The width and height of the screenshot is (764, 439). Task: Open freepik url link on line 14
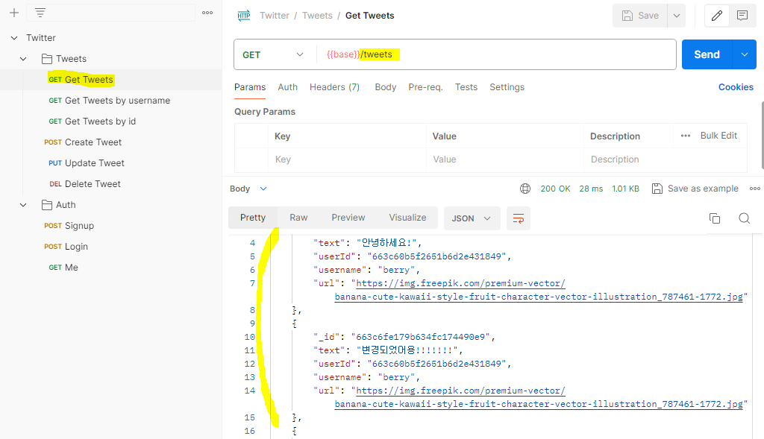tap(460, 391)
